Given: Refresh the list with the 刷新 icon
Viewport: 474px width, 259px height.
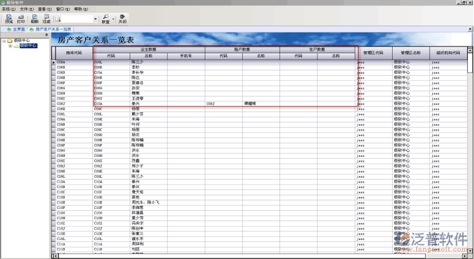Looking at the screenshot, I should tap(34, 18).
